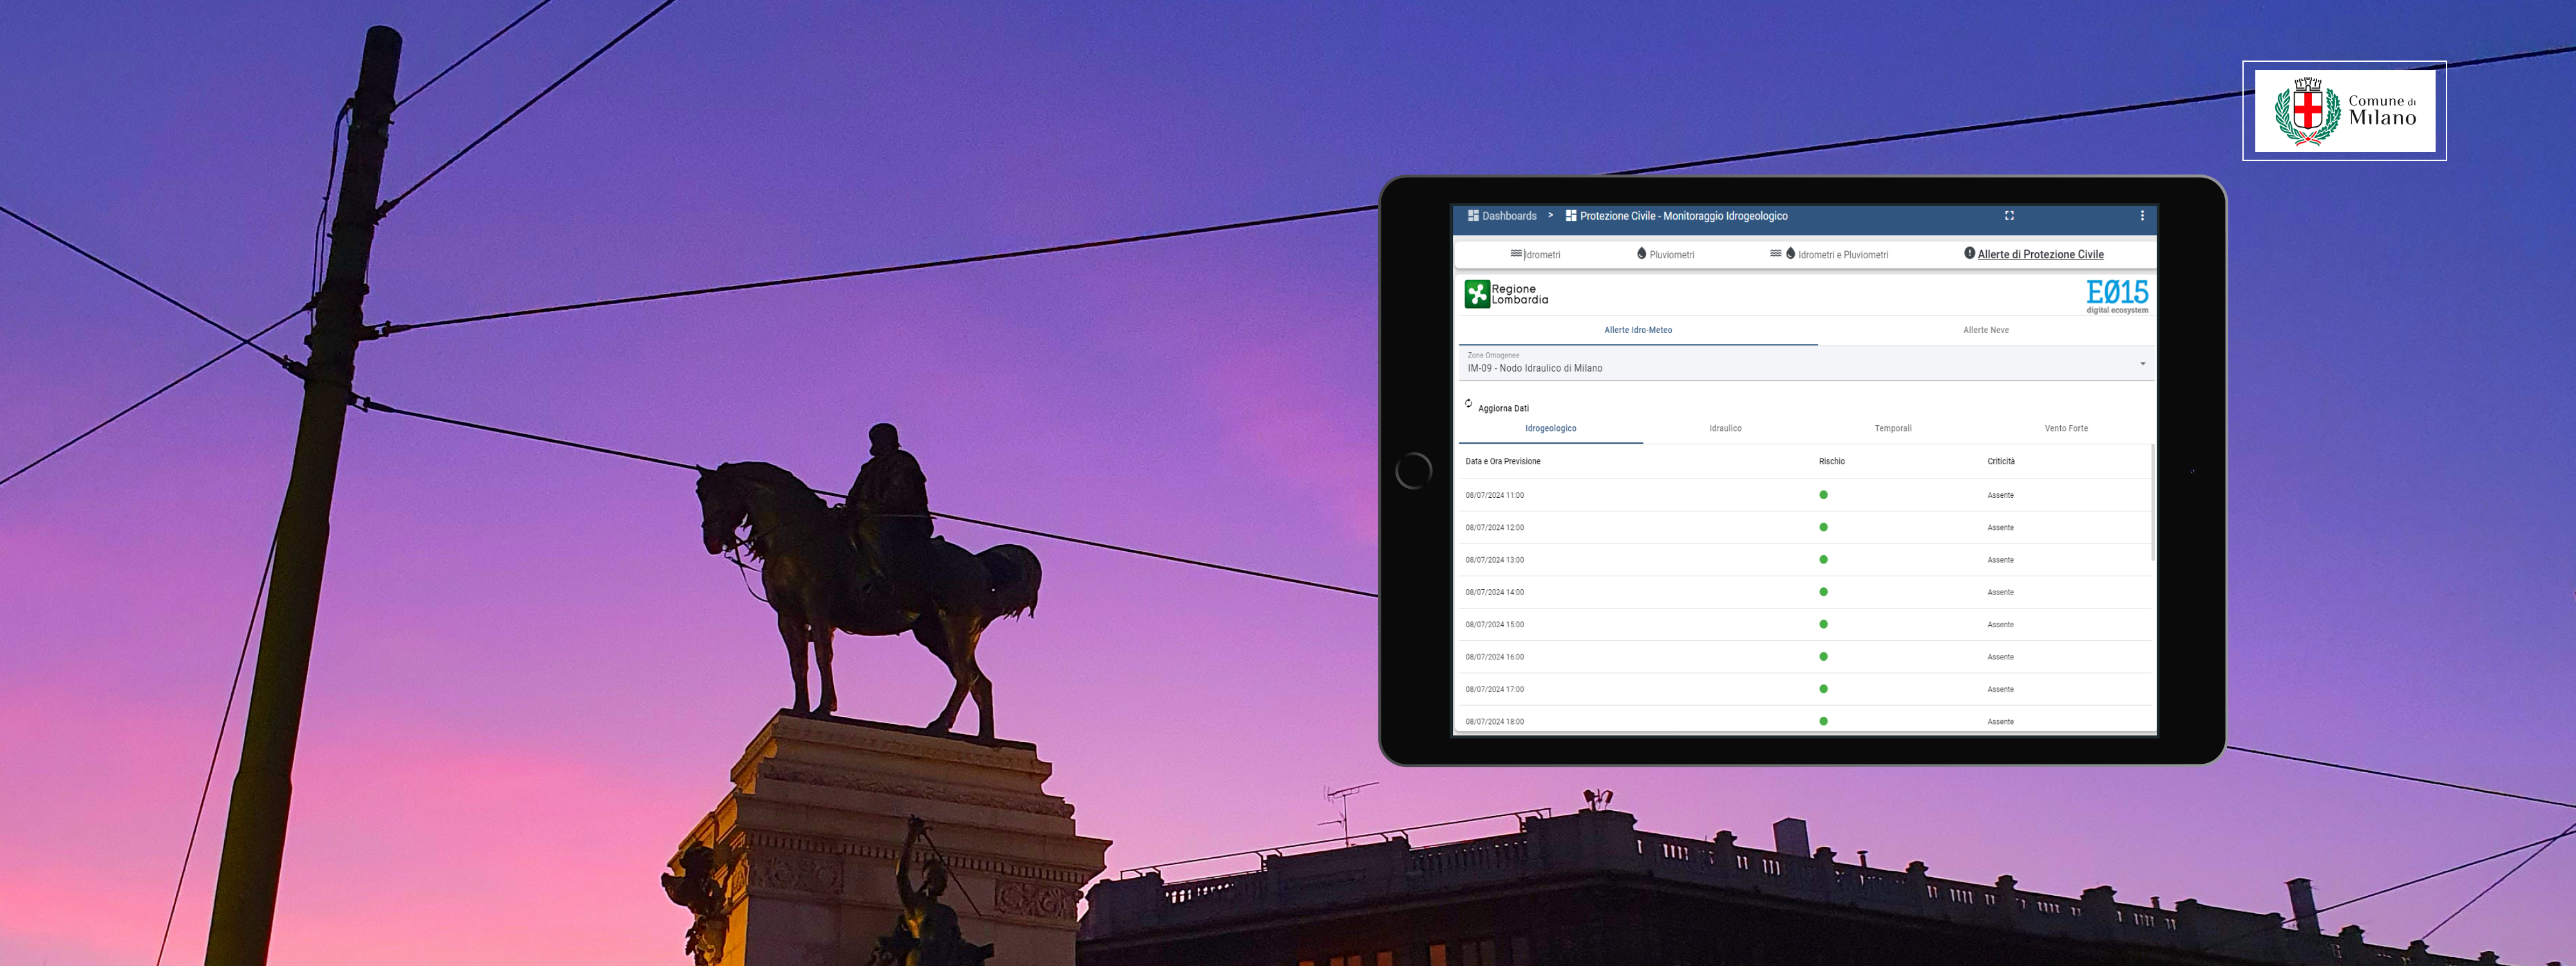Click the Aggiorna Dati button

[x=1503, y=408]
